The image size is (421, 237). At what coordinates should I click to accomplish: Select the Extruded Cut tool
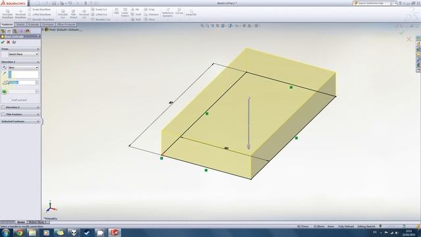tap(62, 14)
